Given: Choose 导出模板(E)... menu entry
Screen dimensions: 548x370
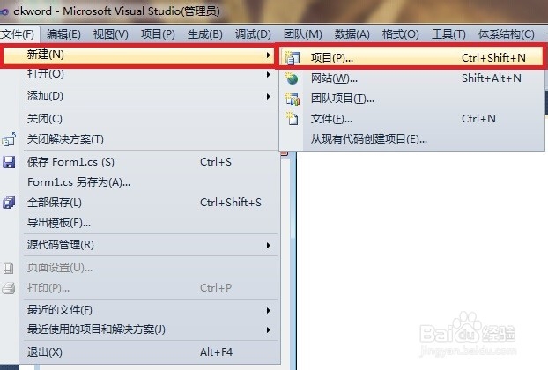Looking at the screenshot, I should click(x=150, y=223).
